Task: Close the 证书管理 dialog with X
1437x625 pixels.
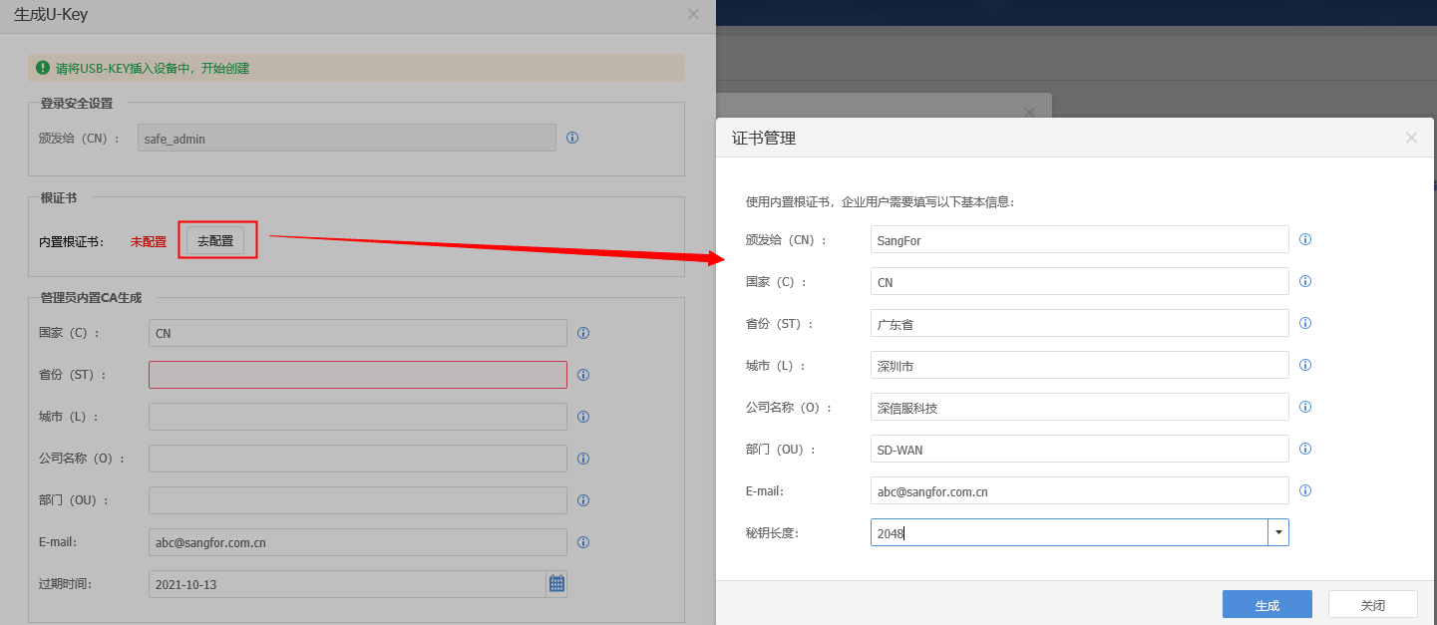Action: click(1411, 138)
